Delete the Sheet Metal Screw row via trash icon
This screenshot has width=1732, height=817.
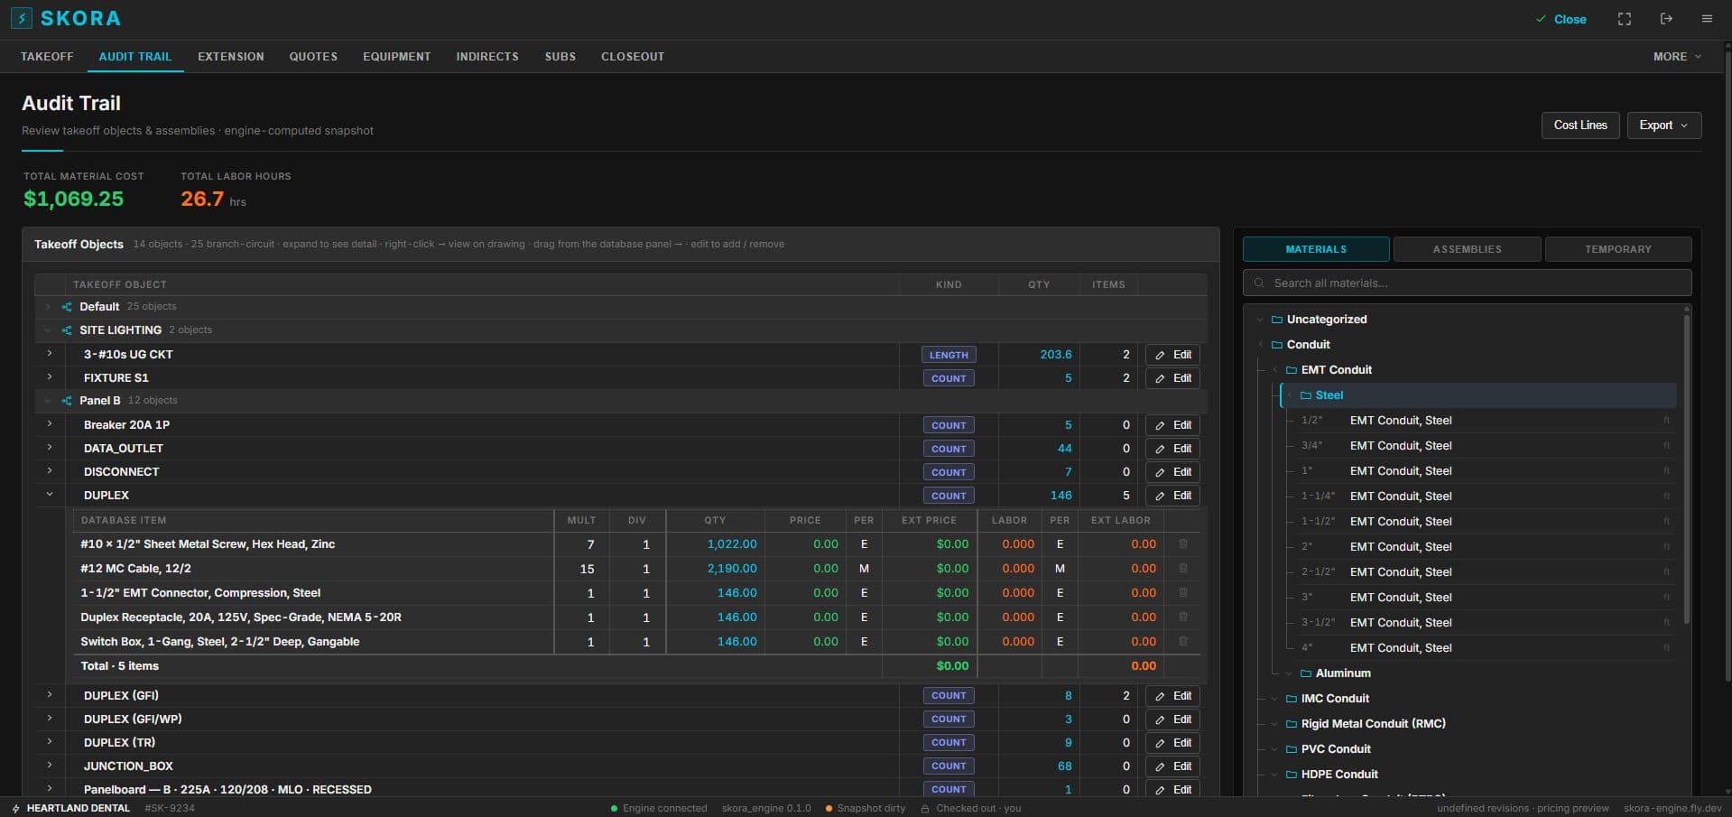[1182, 544]
